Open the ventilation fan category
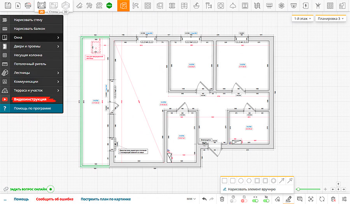 [282, 5]
